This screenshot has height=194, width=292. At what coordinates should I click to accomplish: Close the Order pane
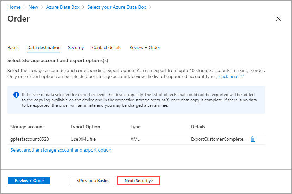[279, 19]
